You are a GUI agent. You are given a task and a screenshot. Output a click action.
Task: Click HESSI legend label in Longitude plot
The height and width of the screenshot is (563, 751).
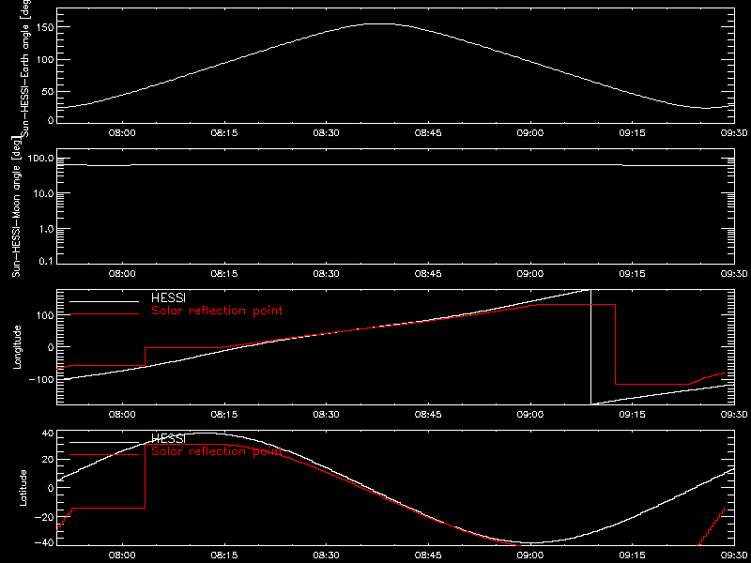(168, 299)
